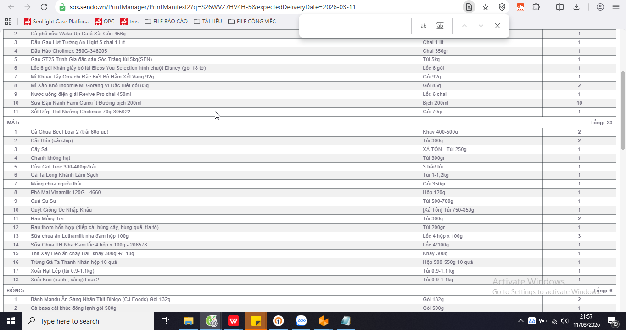
Task: Click the site security shield in address bar
Action: pyautogui.click(x=62, y=7)
